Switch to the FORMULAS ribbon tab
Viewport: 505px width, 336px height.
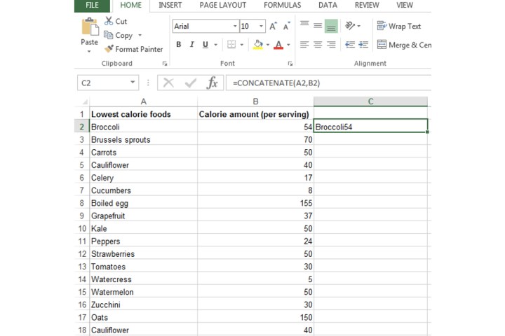pyautogui.click(x=282, y=6)
